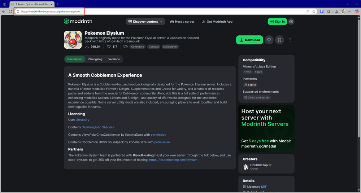Click the green Download button

pyautogui.click(x=249, y=40)
